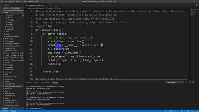Screen dimensions: 199x112
Task: Click 'inner' in the breadcrumb
Action: [x=59, y=8]
